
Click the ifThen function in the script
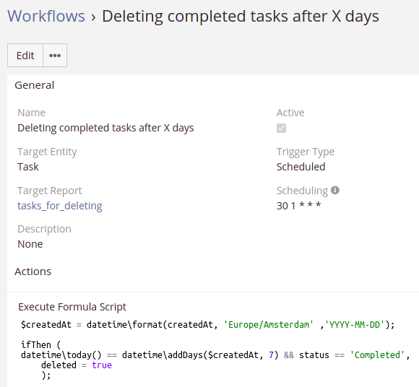(x=36, y=345)
